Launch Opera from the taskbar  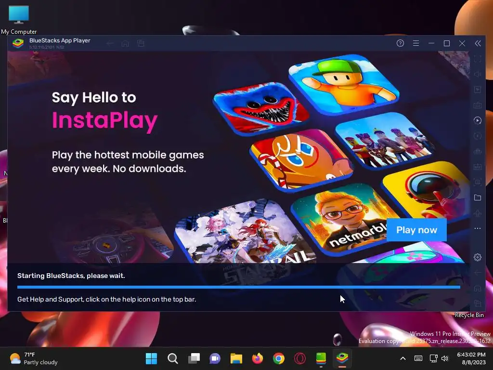pyautogui.click(x=299, y=358)
